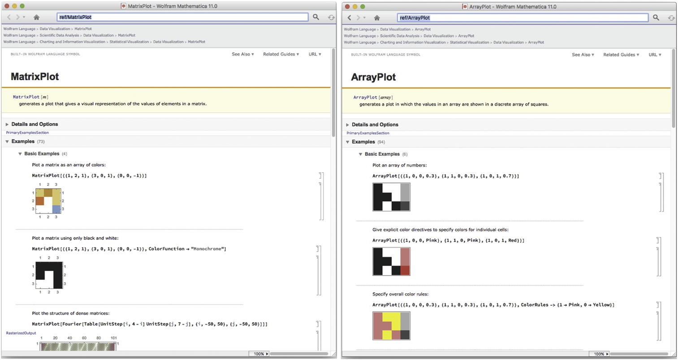Click the ArrayPlot numbers input line

click(446, 176)
